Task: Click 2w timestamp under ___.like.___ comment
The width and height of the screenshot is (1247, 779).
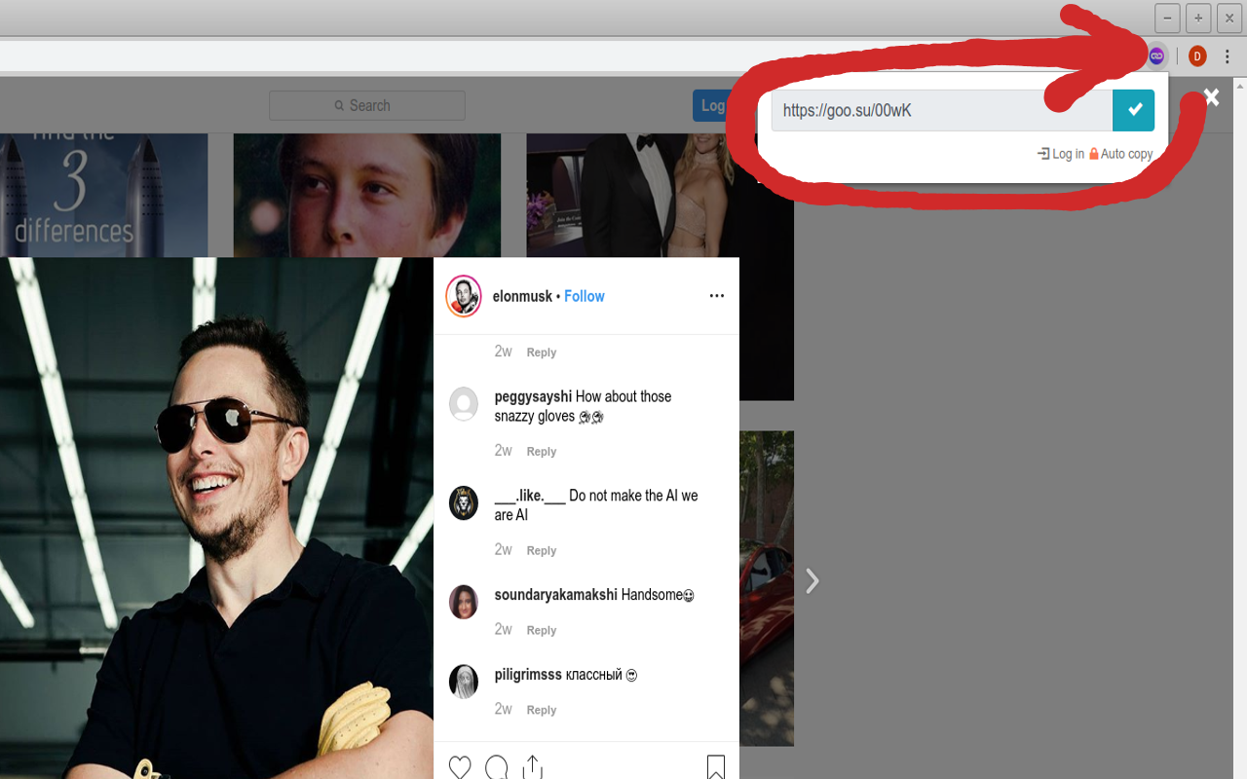Action: coord(503,550)
